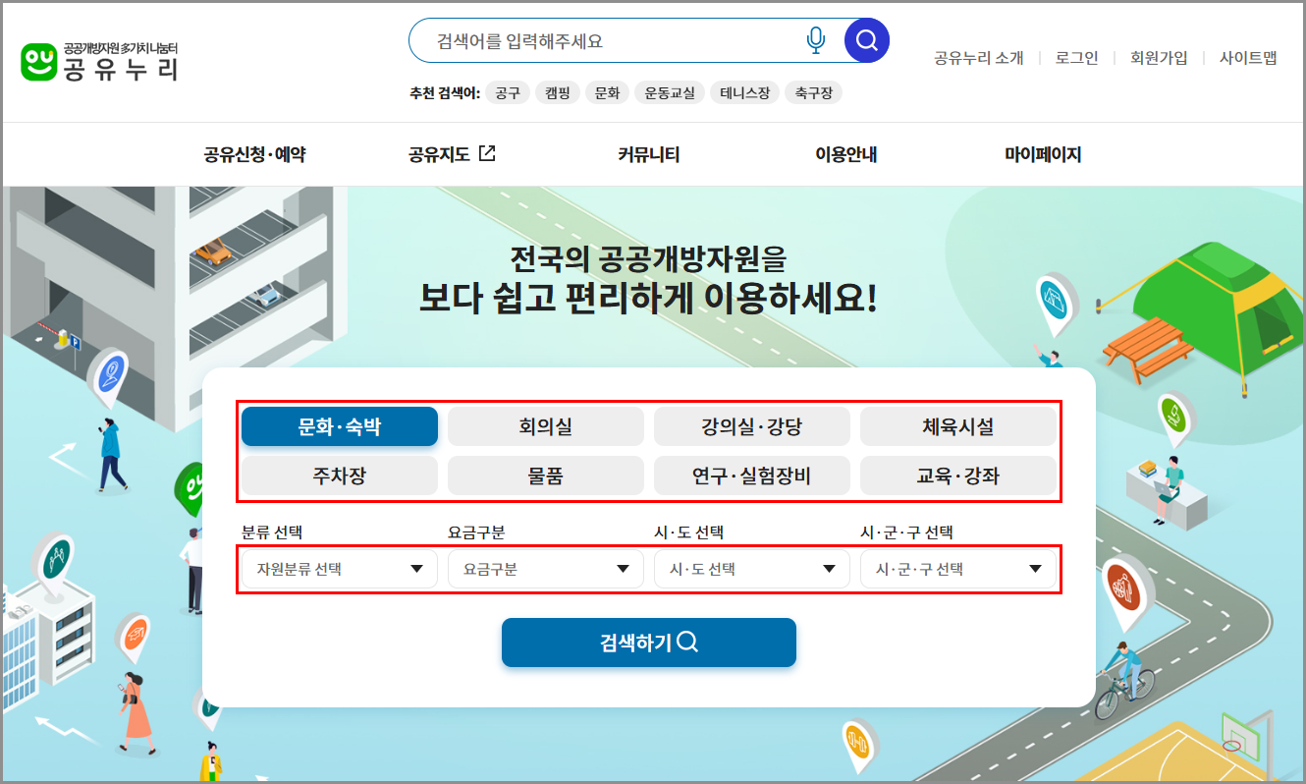The width and height of the screenshot is (1306, 784).
Task: Open the 자원분류 선택 dropdown
Action: [x=339, y=568]
